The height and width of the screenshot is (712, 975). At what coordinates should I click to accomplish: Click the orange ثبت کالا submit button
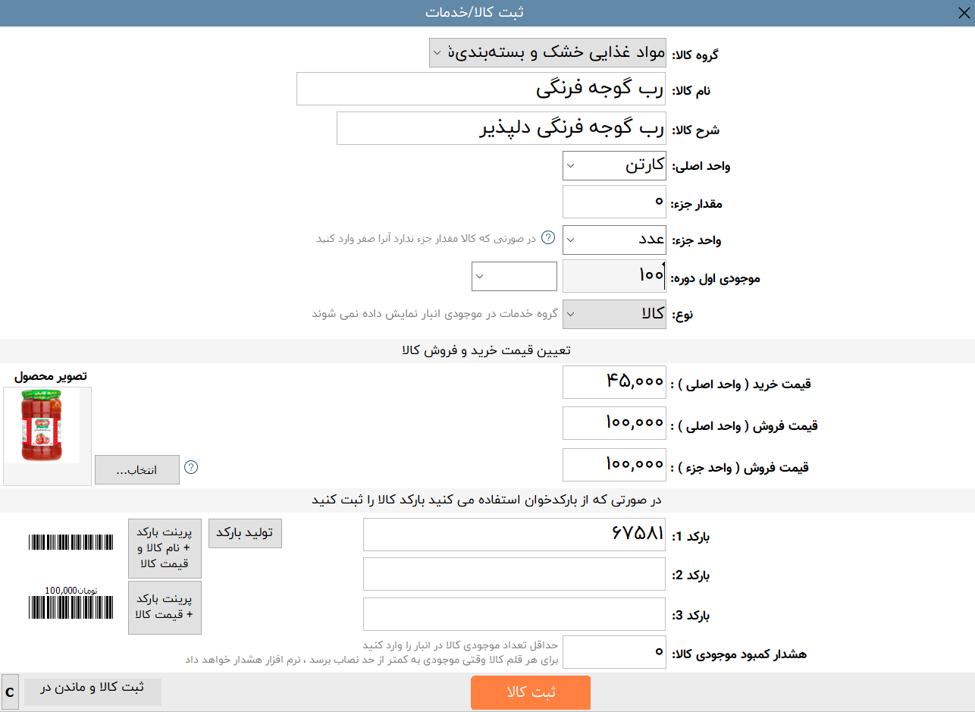(531, 693)
